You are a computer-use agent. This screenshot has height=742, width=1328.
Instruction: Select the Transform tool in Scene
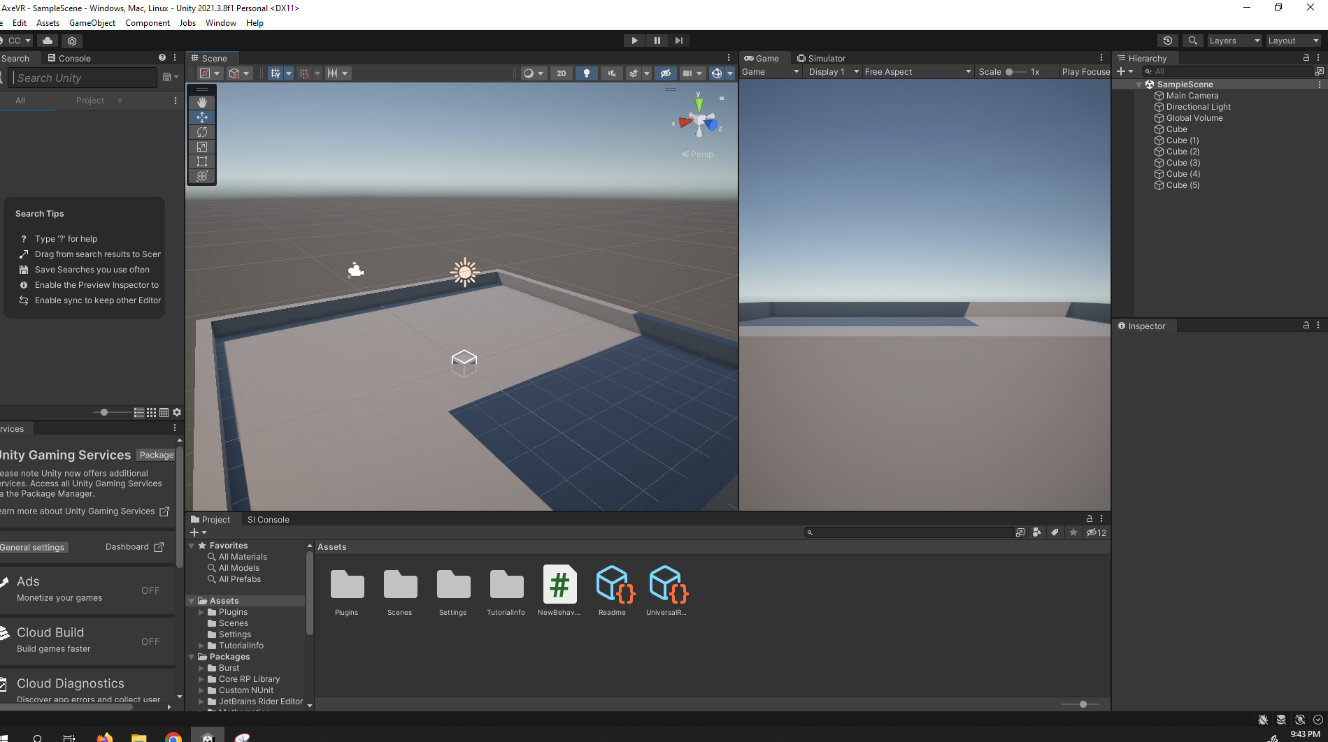pos(202,176)
